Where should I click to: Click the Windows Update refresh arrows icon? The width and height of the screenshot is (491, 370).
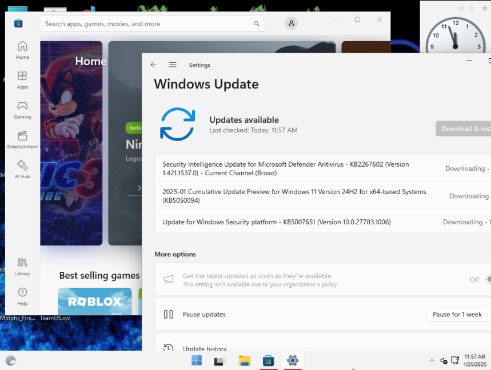[178, 124]
